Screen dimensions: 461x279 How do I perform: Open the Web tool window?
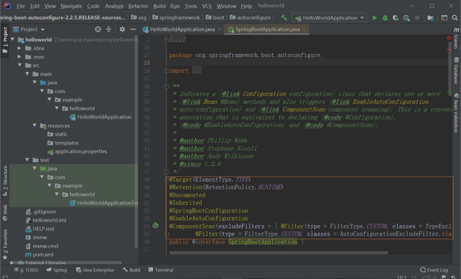pyautogui.click(x=5, y=213)
